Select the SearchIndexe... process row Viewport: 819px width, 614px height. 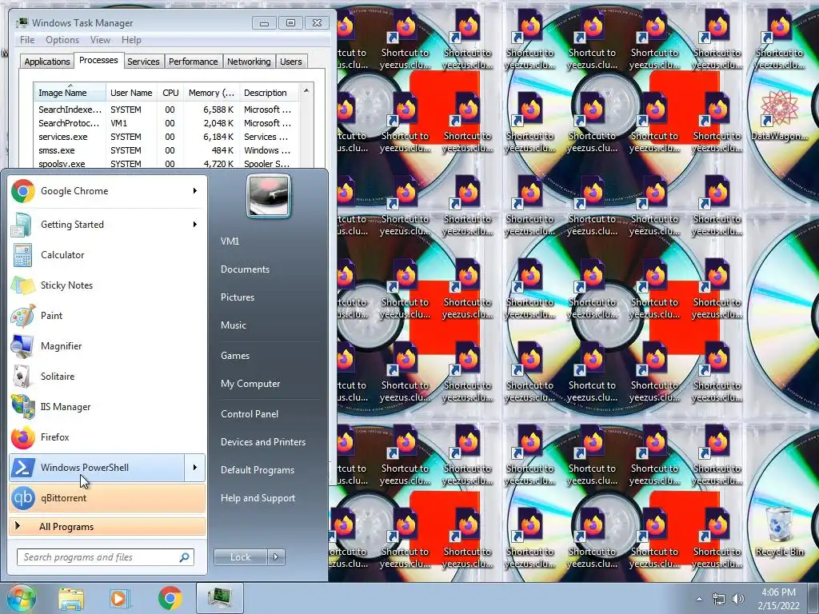click(x=166, y=110)
